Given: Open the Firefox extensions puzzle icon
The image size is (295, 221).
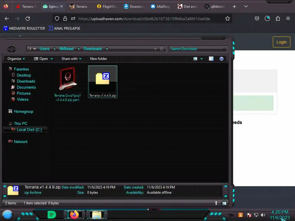Looking at the screenshot, I should (x=278, y=18).
